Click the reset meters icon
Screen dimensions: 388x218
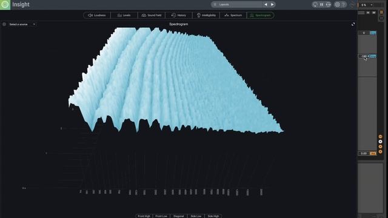coord(329,4)
